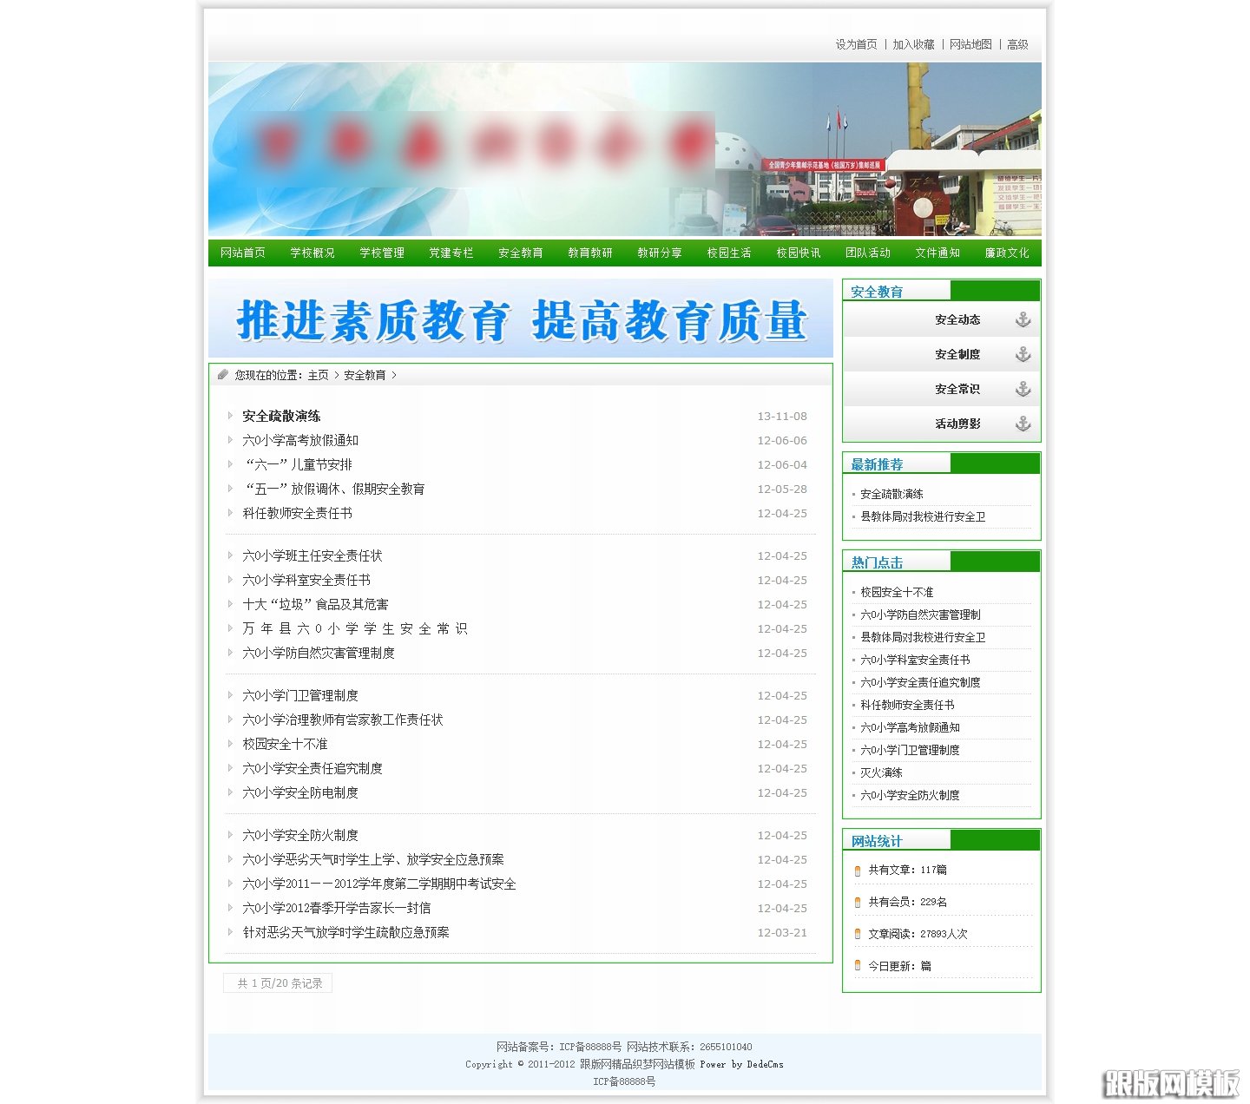Image resolution: width=1250 pixels, height=1104 pixels.
Task: Click the anchor icon beside 安全制度
Action: tap(1023, 354)
